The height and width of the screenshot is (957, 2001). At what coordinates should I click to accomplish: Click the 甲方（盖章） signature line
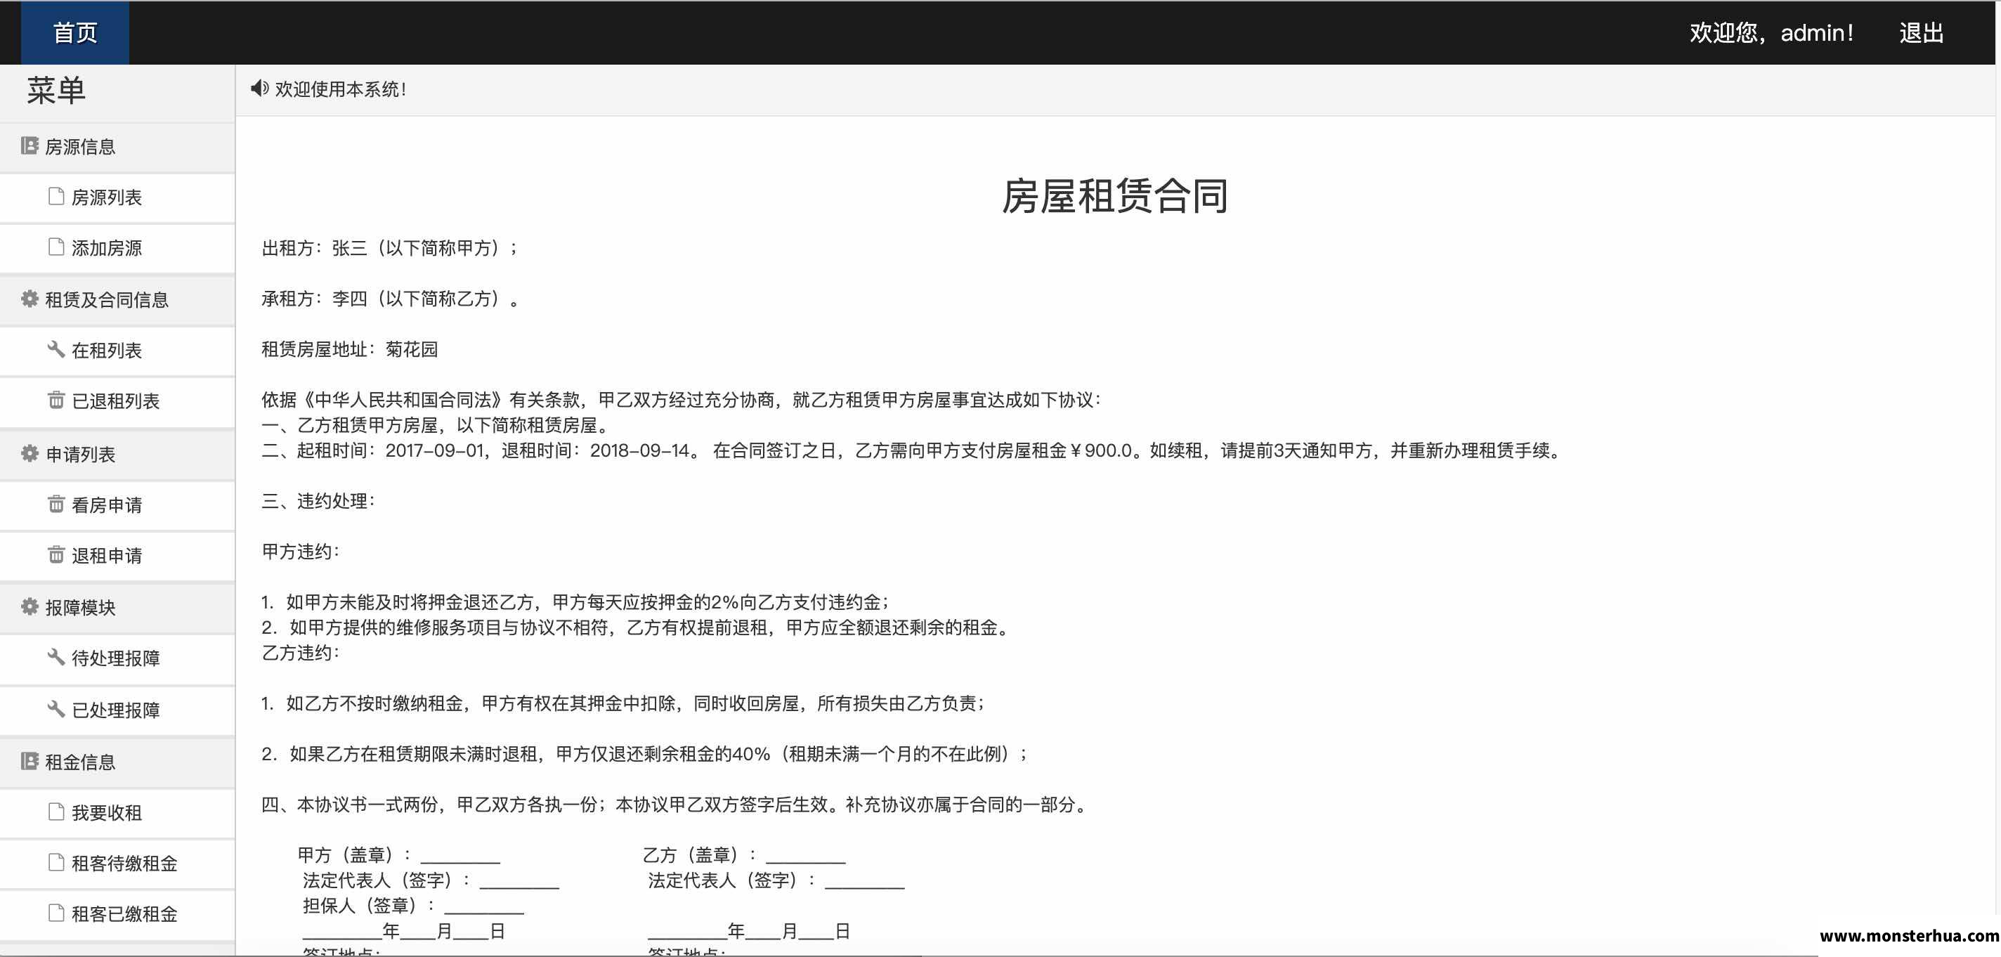coord(398,855)
